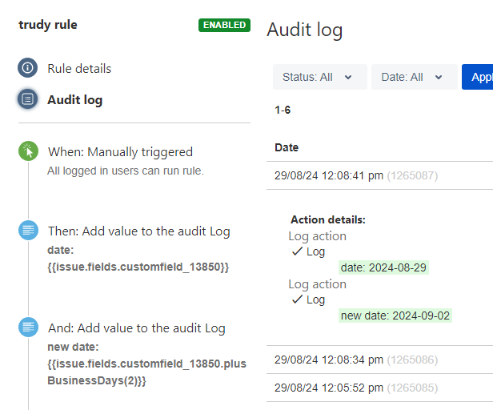Click the blue icon for date log action

pos(28,231)
